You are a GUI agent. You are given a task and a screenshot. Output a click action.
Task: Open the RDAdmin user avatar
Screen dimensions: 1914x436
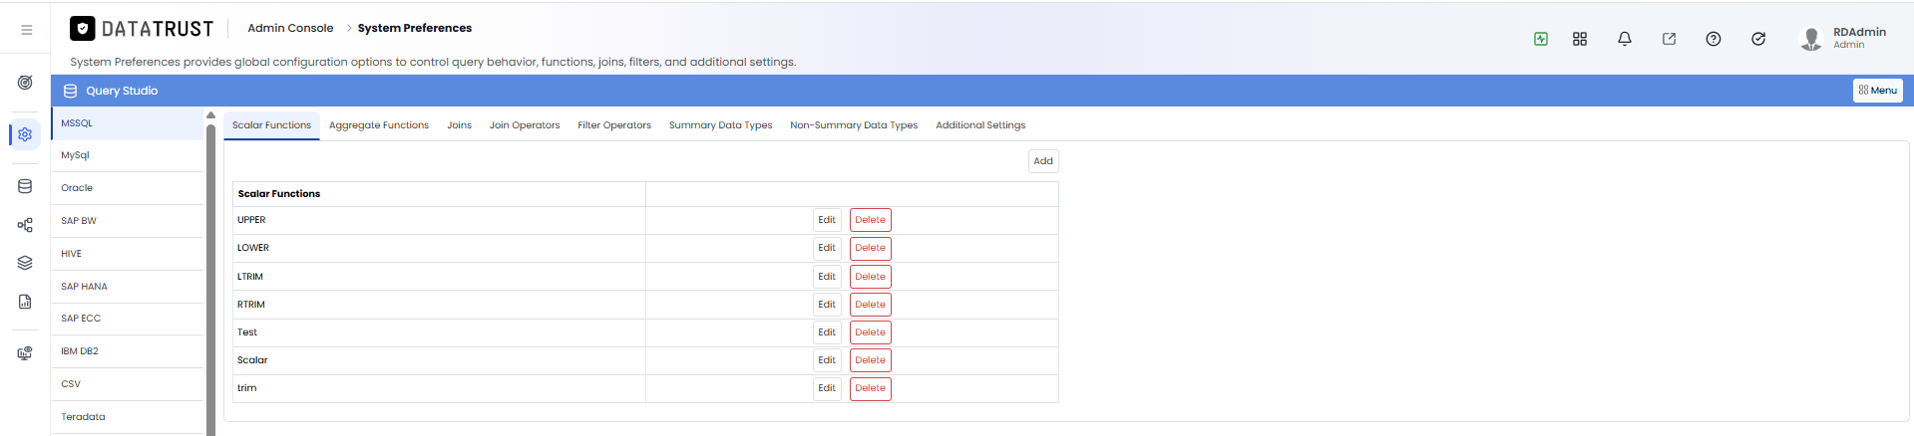(1811, 39)
